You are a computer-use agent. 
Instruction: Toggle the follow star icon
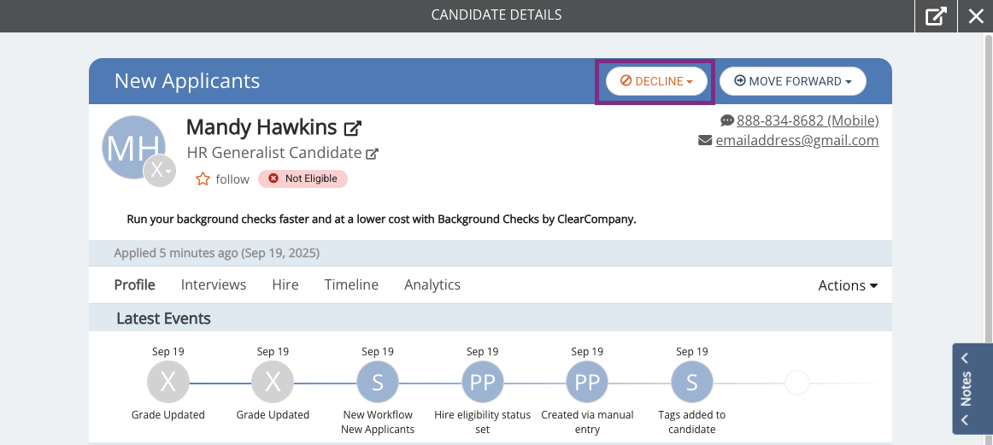[203, 179]
